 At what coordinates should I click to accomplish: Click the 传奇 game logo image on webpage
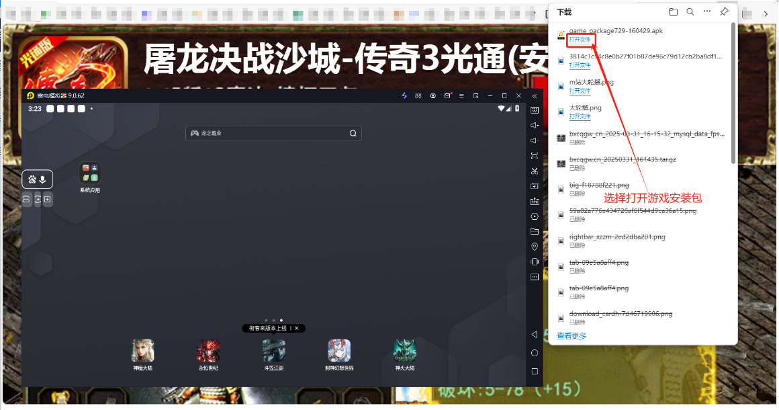tap(73, 63)
